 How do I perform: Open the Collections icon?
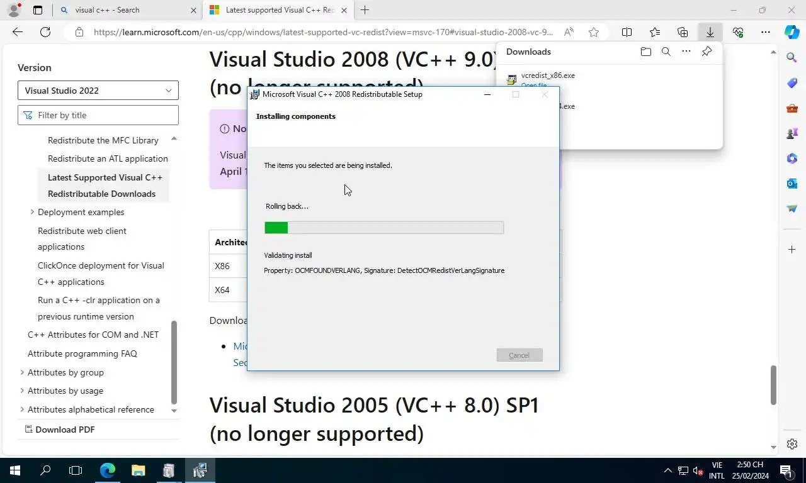(683, 32)
